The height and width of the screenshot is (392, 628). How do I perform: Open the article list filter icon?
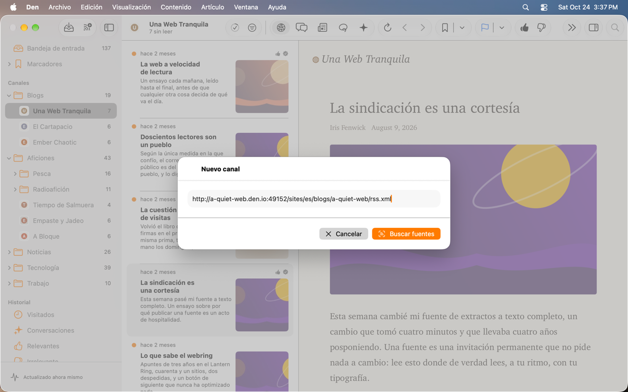[252, 28]
